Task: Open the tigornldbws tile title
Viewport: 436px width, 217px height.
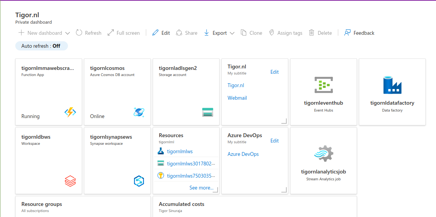Action: click(x=36, y=137)
